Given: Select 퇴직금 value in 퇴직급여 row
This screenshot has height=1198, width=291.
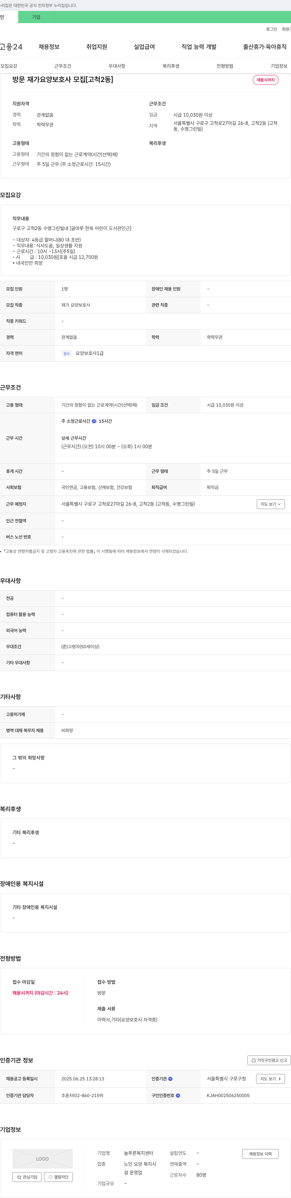Looking at the screenshot, I should click(212, 487).
